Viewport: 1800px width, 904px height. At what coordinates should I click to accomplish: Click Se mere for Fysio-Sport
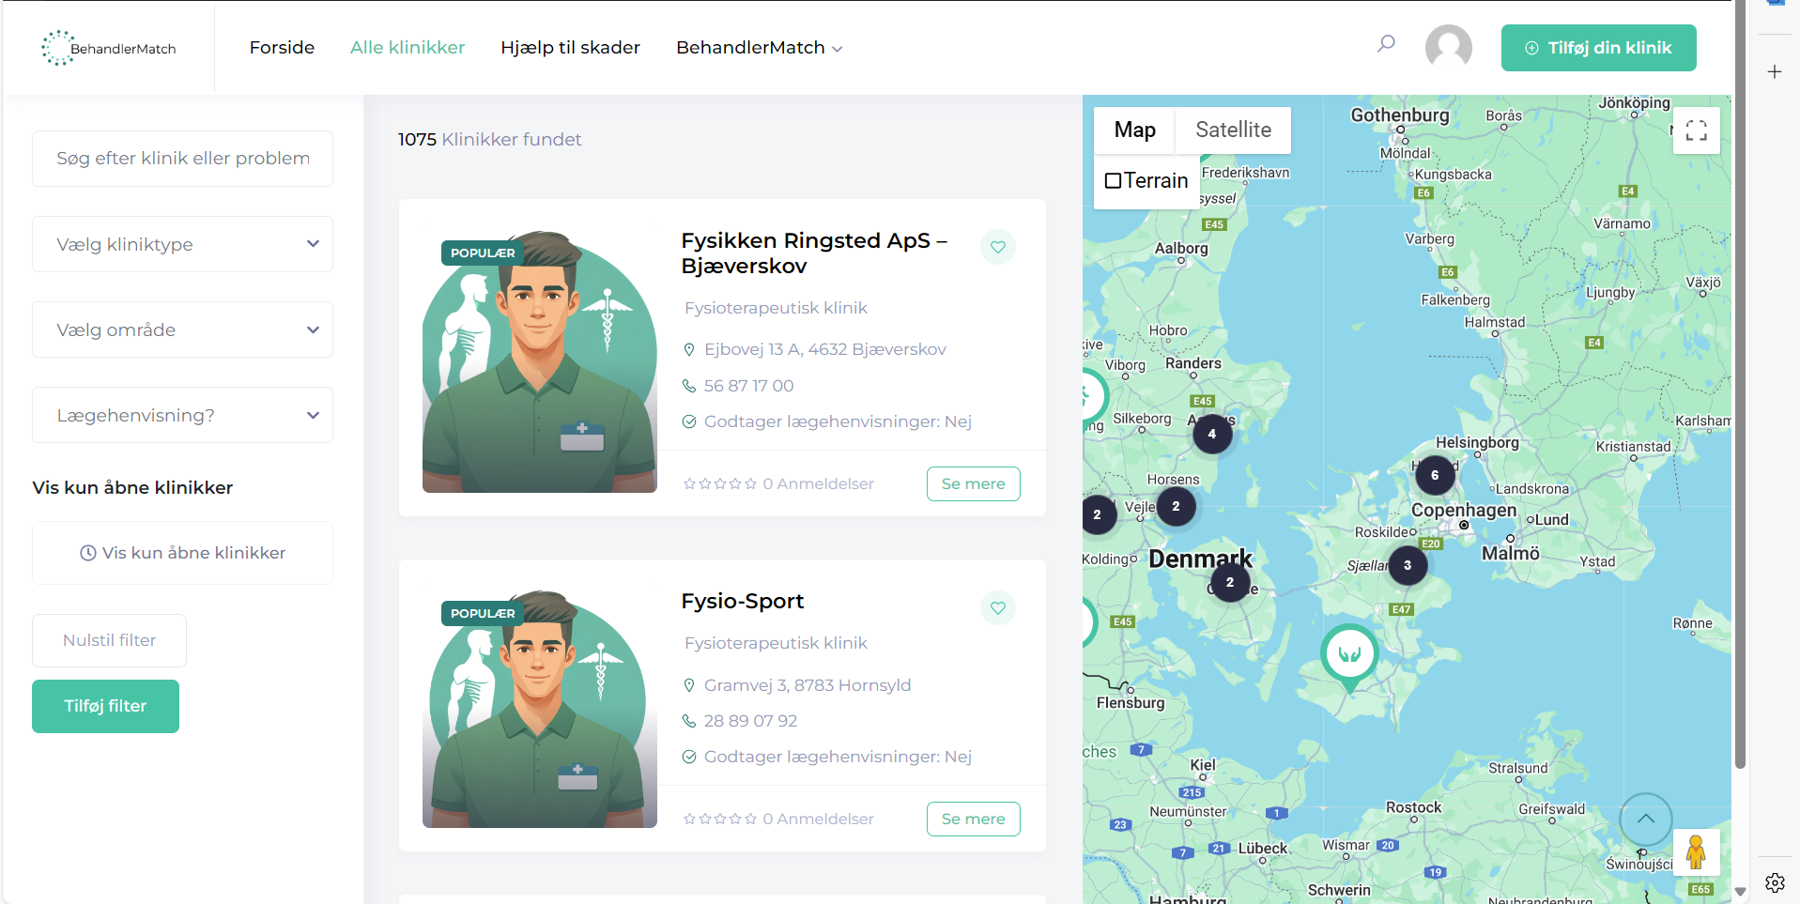pyautogui.click(x=973, y=819)
